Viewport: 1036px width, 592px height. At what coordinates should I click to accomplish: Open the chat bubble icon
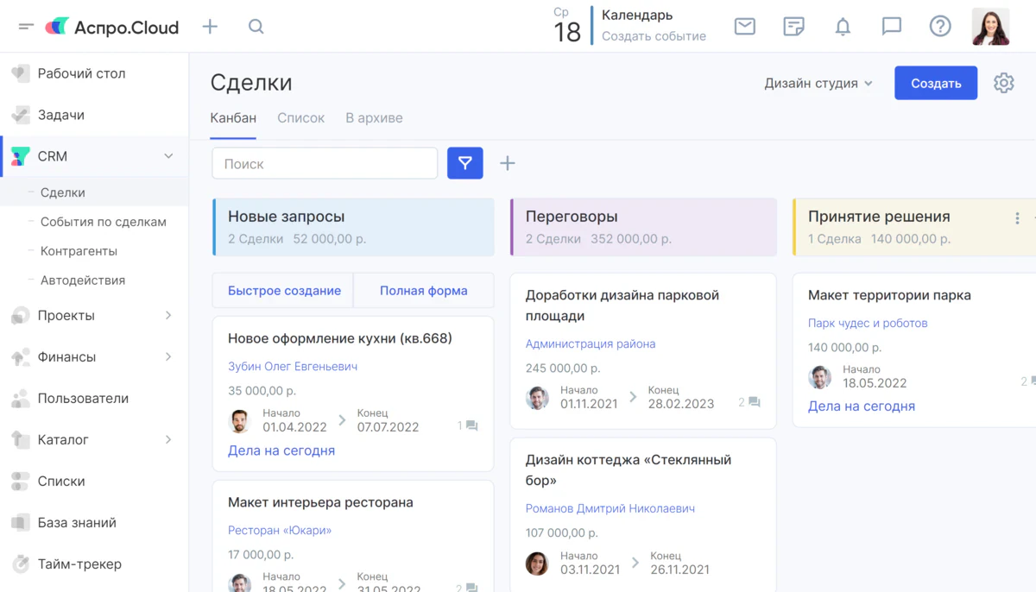(x=892, y=27)
